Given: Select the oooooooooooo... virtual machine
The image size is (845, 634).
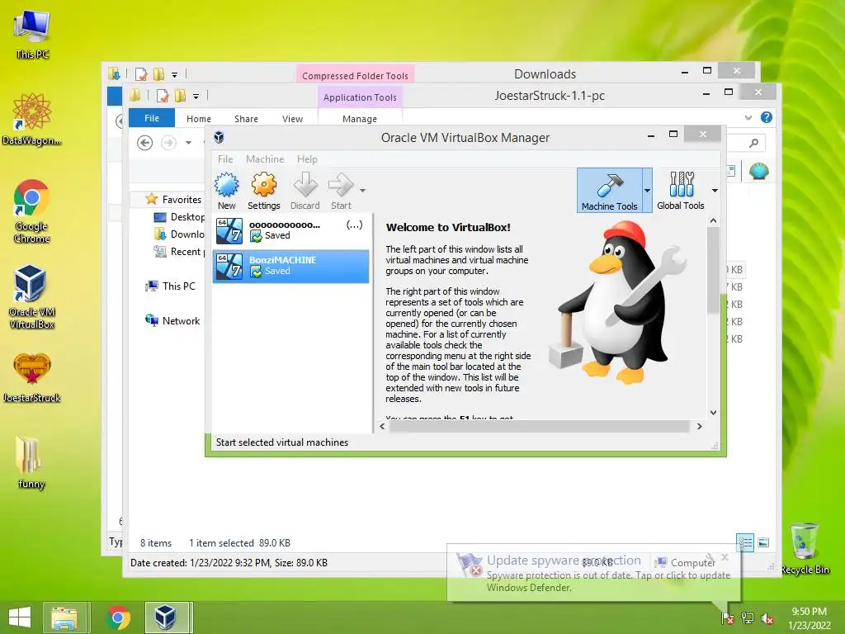Looking at the screenshot, I should [x=291, y=231].
